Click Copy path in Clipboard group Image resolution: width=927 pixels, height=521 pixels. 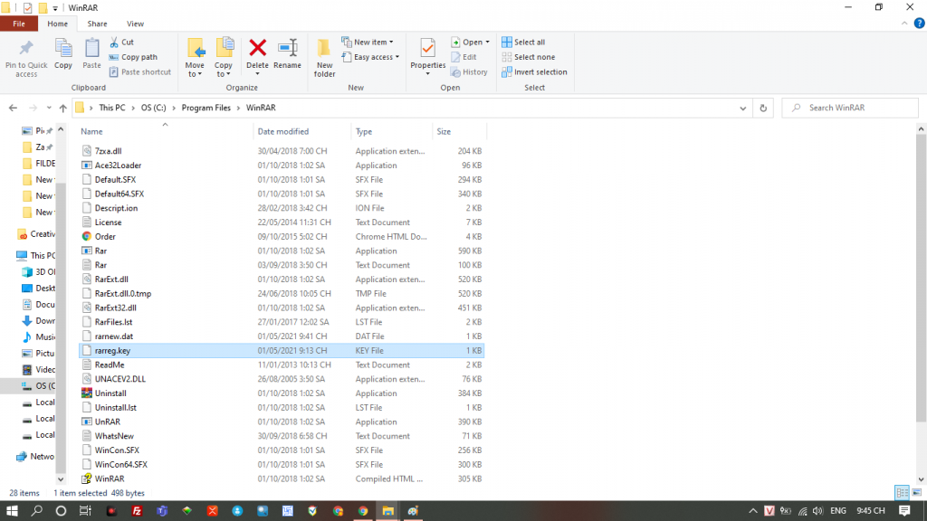(133, 57)
